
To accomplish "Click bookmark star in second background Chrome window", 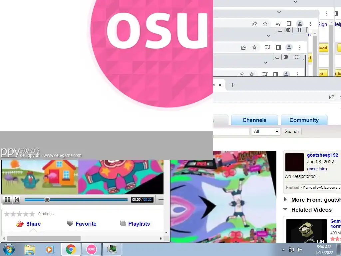I will point(254,47).
